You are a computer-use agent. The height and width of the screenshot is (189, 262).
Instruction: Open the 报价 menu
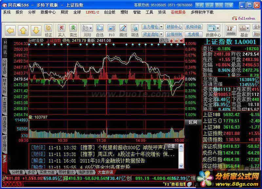point(19,12)
